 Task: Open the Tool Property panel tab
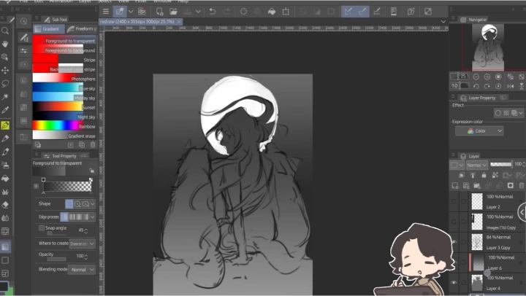click(61, 156)
